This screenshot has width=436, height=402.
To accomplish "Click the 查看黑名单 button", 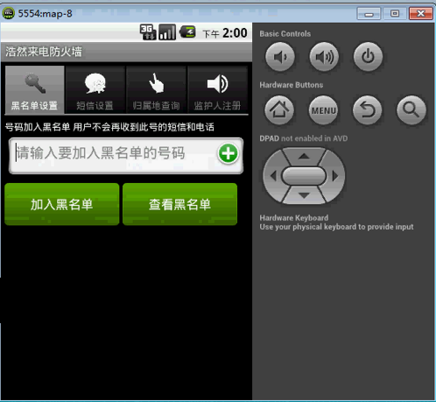I will point(179,204).
